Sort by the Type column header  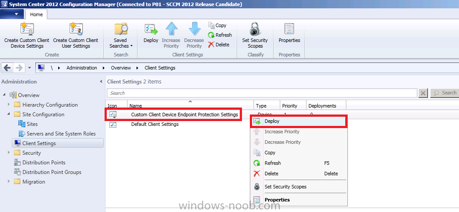coord(266,105)
